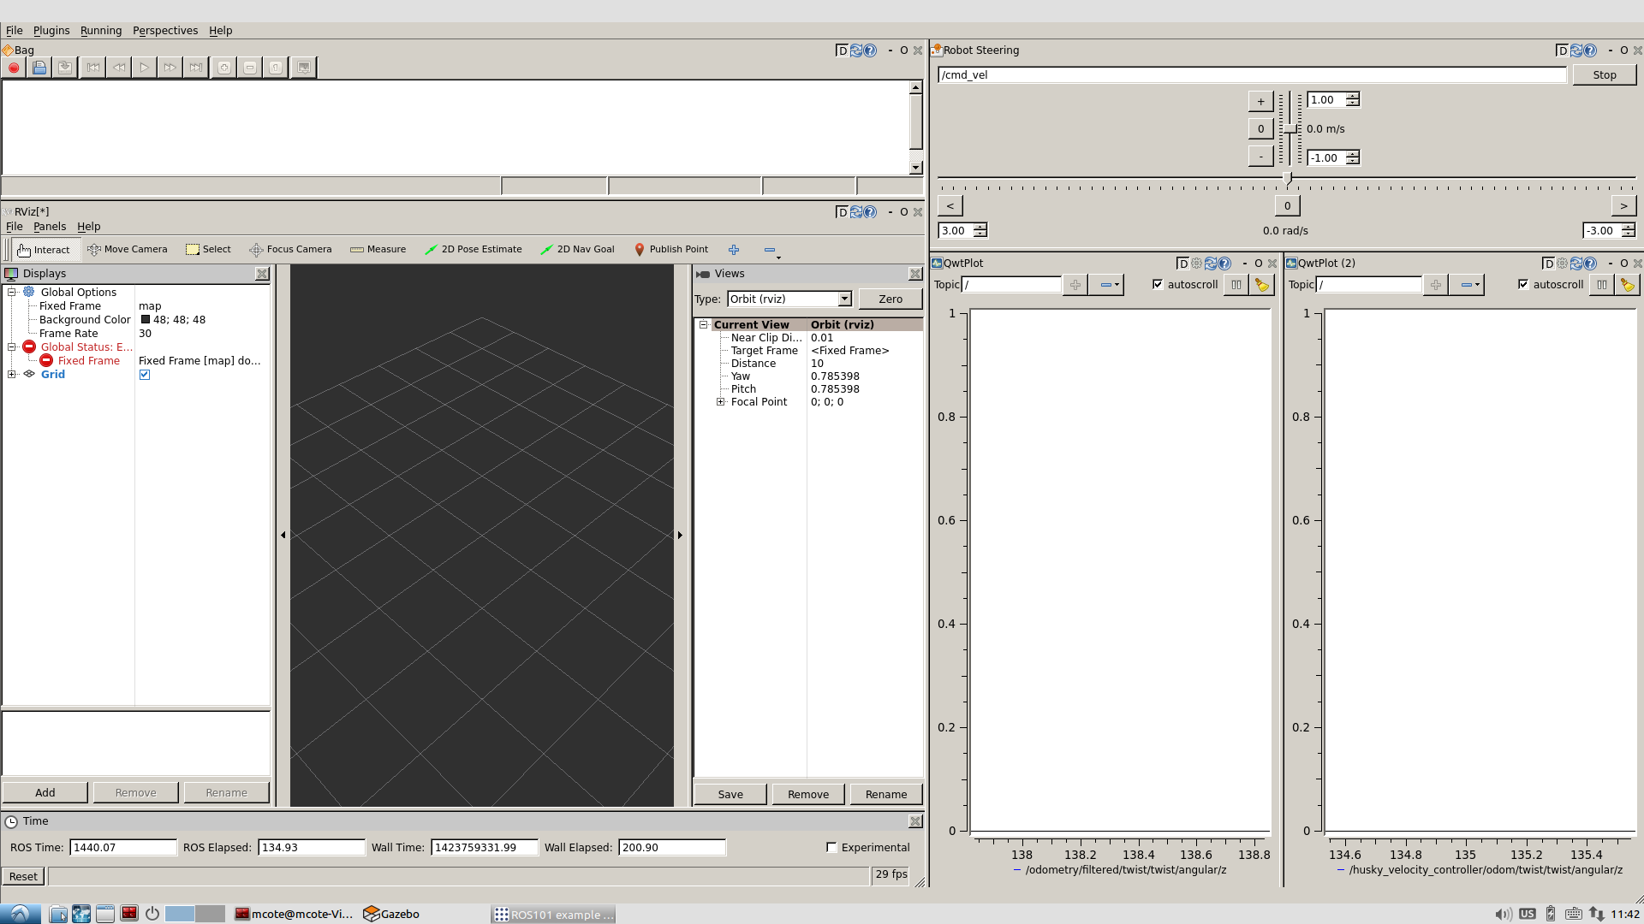Click the Focus Camera tool
The height and width of the screenshot is (924, 1644).
click(x=289, y=249)
